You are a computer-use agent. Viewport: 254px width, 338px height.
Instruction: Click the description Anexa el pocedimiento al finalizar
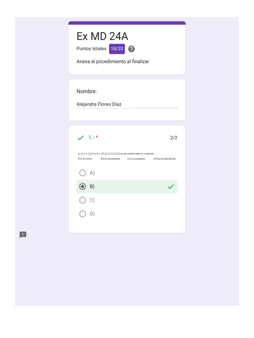(x=113, y=61)
